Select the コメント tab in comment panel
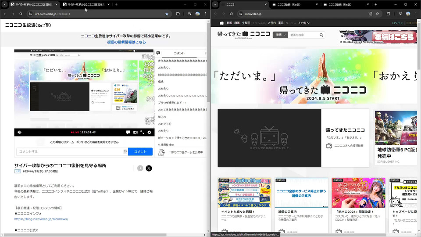The image size is (421, 237). tap(179, 53)
